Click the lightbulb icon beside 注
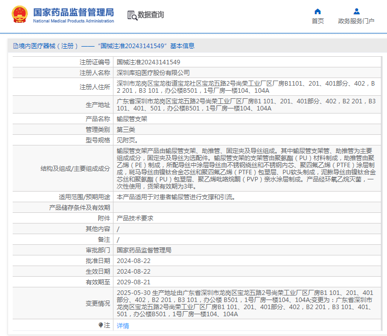 [x=100, y=325]
